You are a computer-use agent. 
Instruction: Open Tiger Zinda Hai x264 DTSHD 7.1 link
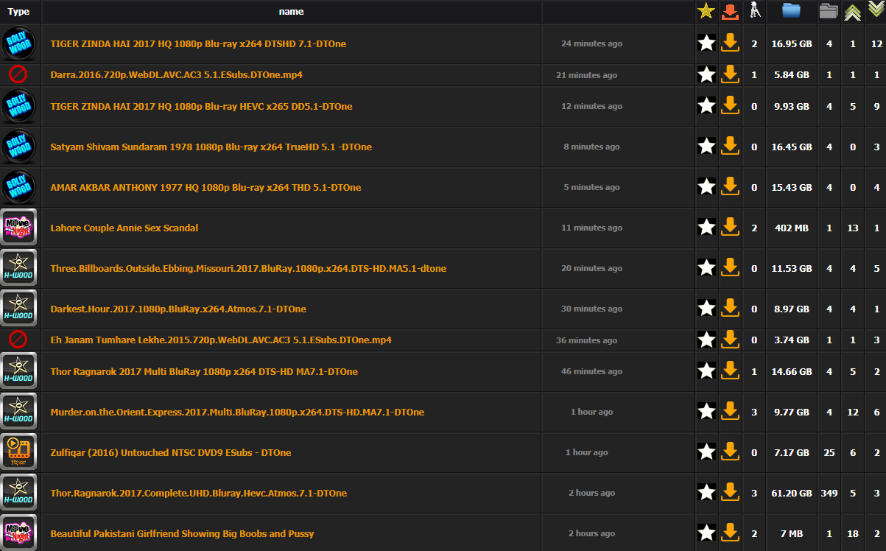coord(198,43)
